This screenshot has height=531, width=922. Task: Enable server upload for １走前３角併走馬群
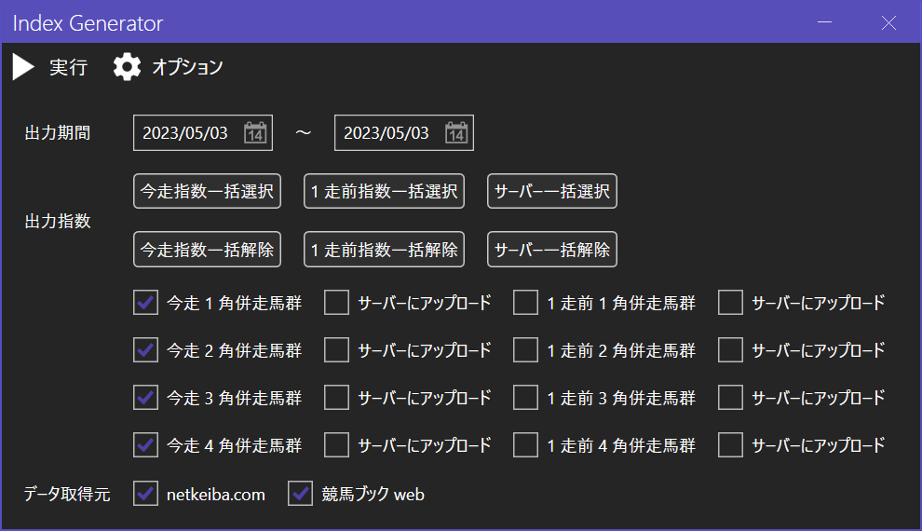730,398
